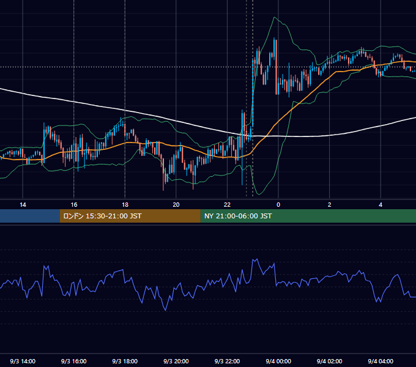
Task: Click the '9/3 16:00' date label
Action: pos(74,361)
